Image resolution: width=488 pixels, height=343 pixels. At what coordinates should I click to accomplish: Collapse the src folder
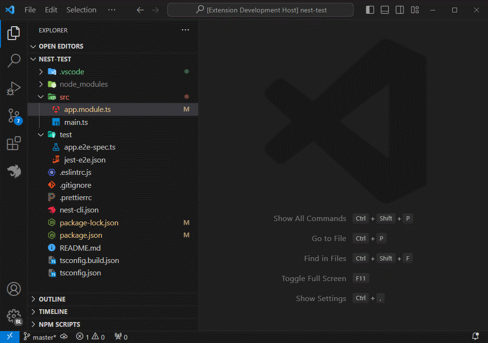click(x=41, y=96)
